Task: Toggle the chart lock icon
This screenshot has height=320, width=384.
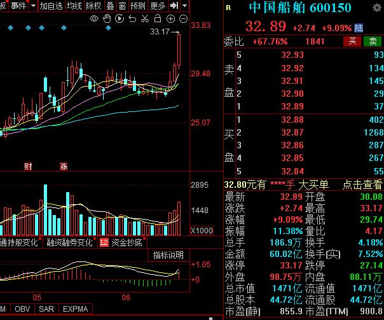Action: point(158,18)
